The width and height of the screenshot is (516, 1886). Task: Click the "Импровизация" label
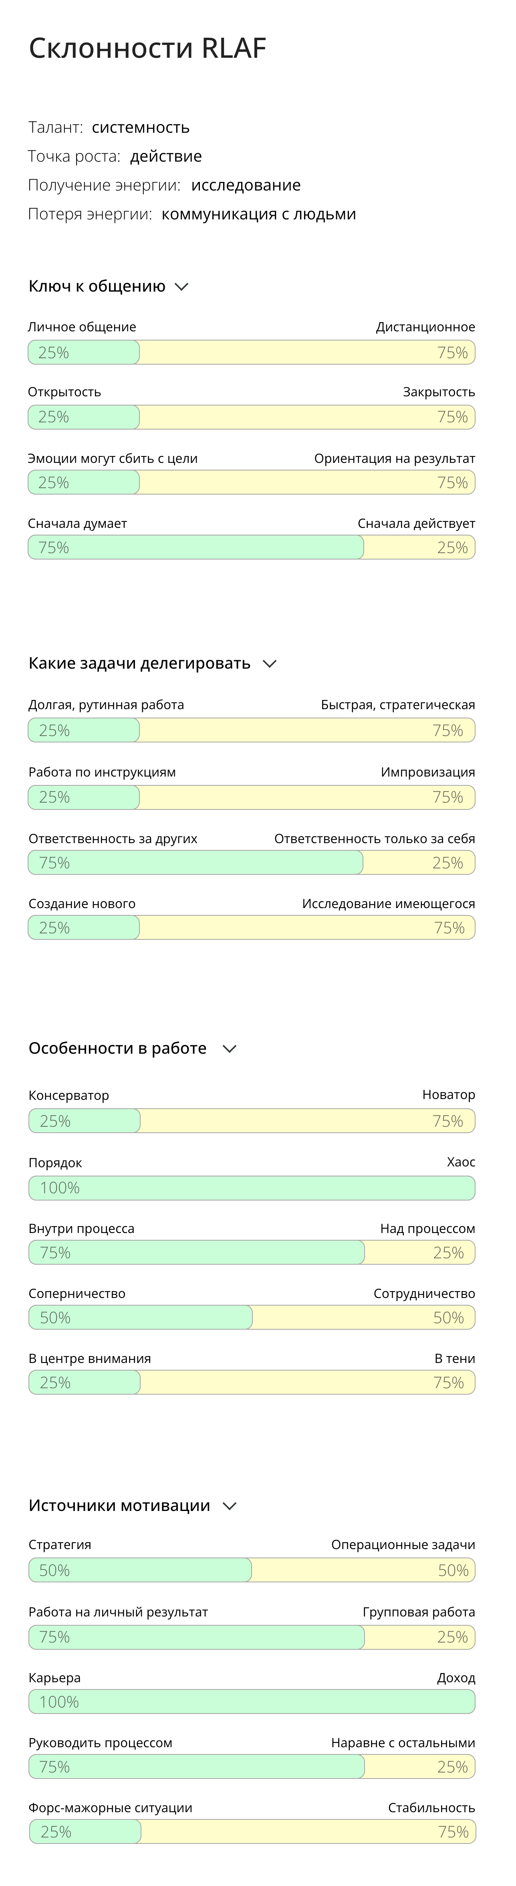point(427,773)
